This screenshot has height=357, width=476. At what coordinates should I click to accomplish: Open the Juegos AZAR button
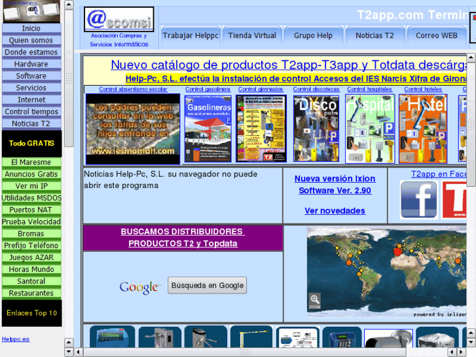point(31,257)
